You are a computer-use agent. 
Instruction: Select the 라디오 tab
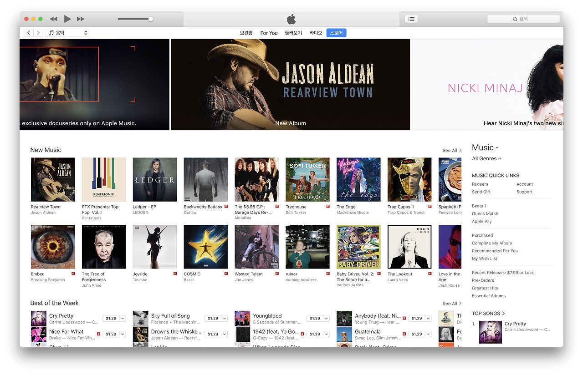(x=316, y=33)
